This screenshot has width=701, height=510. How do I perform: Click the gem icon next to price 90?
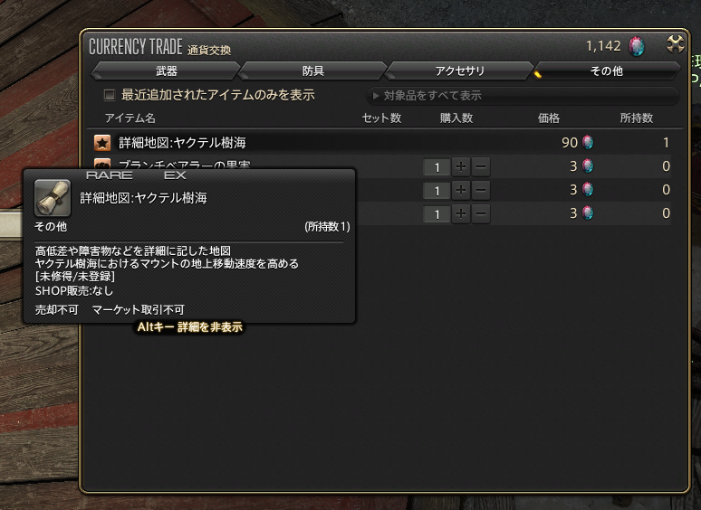(x=588, y=142)
